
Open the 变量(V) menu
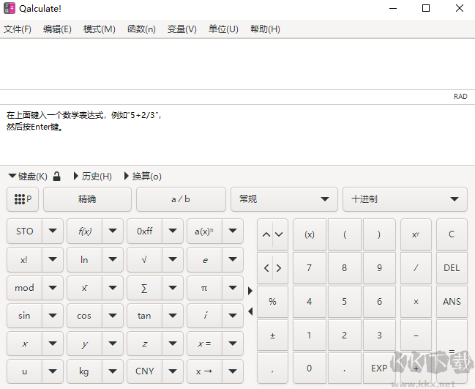tap(182, 29)
